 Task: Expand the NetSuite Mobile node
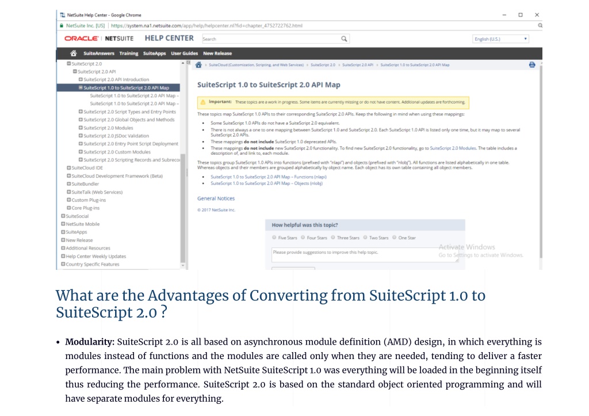coord(63,224)
